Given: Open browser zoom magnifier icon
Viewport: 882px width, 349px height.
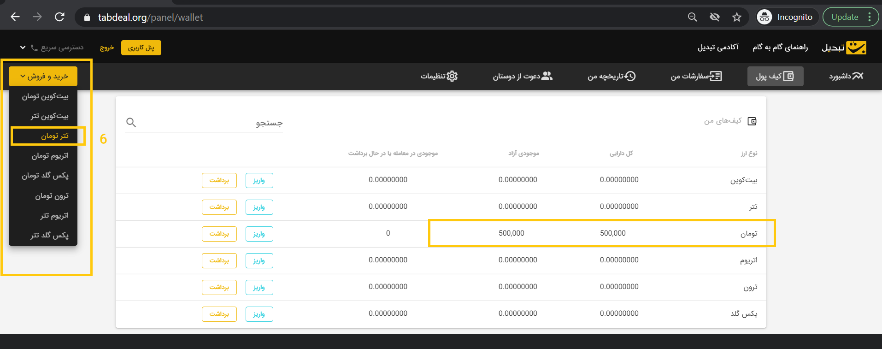Looking at the screenshot, I should [692, 17].
